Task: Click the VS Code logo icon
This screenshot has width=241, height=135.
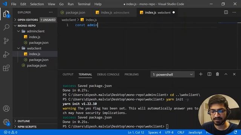Action: [5, 4]
